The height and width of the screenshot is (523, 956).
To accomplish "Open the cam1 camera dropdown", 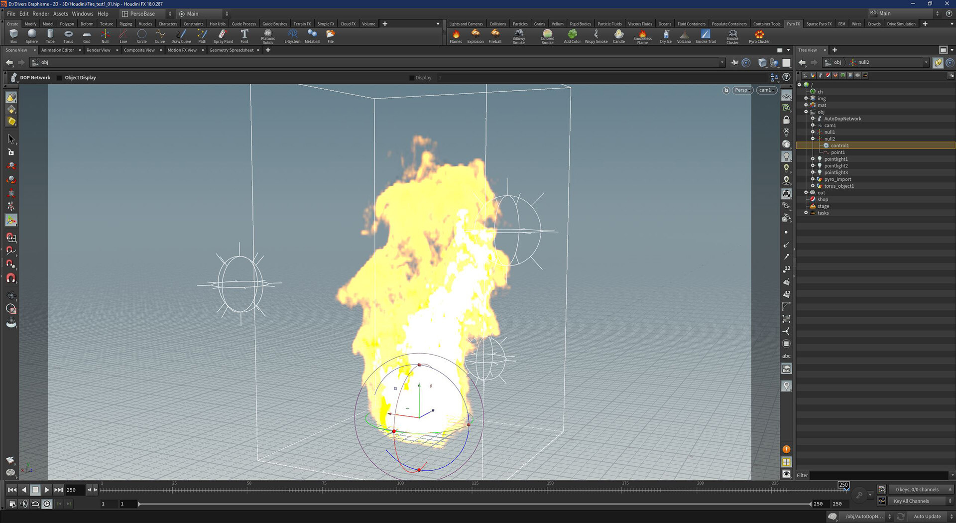I will coord(767,90).
